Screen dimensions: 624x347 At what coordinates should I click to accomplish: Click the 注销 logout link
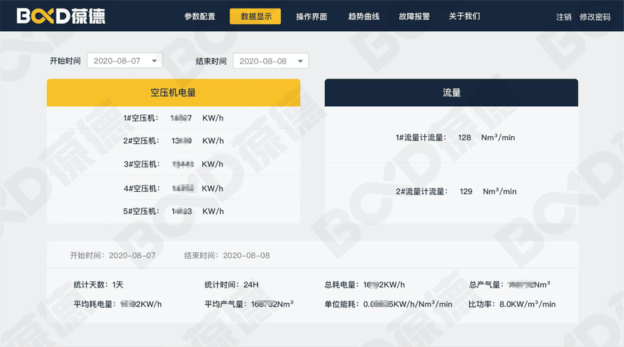point(563,17)
